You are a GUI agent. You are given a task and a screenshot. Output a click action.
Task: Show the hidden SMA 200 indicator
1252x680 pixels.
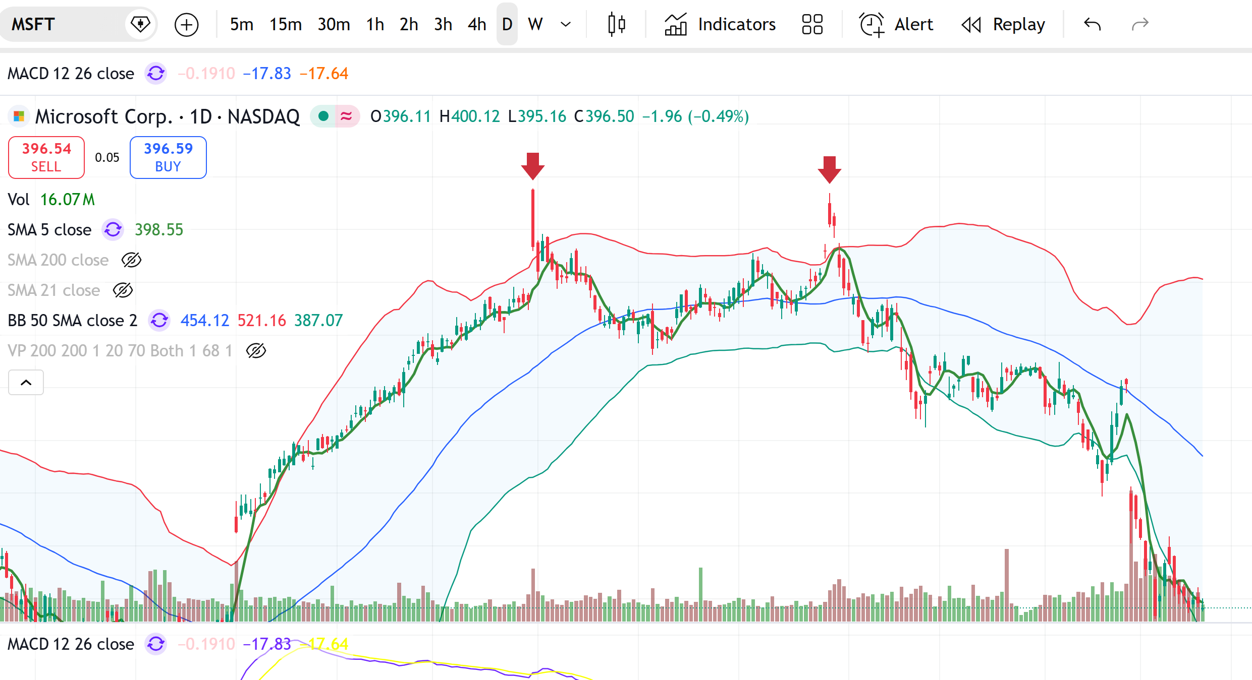131,260
